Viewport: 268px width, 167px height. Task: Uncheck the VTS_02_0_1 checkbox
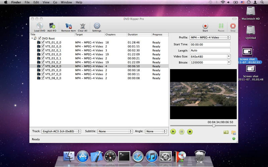pyautogui.click(x=43, y=50)
